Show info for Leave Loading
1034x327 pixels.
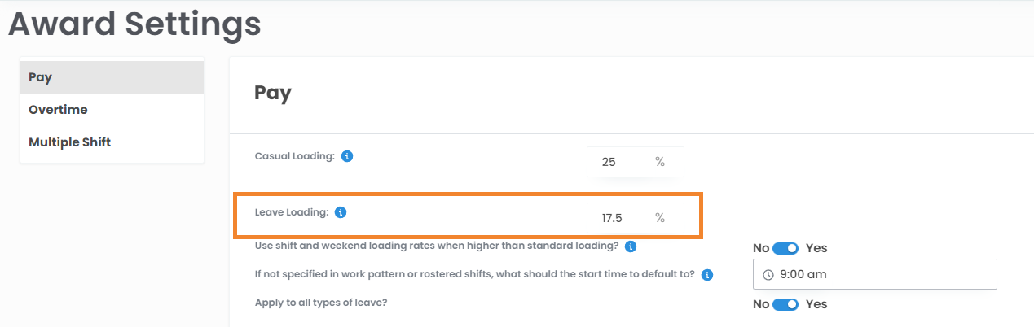341,212
